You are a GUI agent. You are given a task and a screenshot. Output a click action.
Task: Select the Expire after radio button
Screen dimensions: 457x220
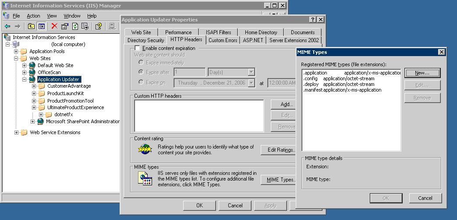pos(141,72)
